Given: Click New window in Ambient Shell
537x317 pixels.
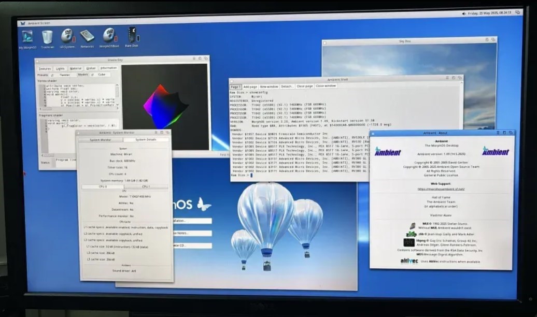Looking at the screenshot, I should tap(268, 87).
